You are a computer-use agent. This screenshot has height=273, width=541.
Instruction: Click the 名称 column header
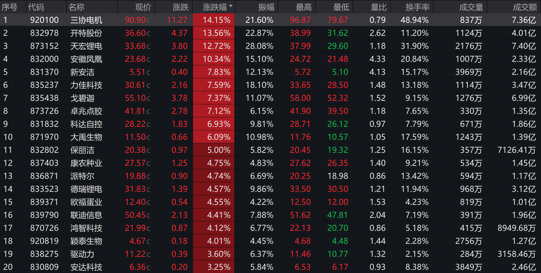(x=76, y=7)
